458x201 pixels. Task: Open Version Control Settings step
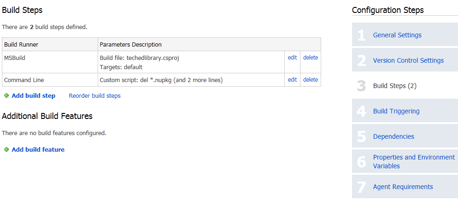[408, 60]
